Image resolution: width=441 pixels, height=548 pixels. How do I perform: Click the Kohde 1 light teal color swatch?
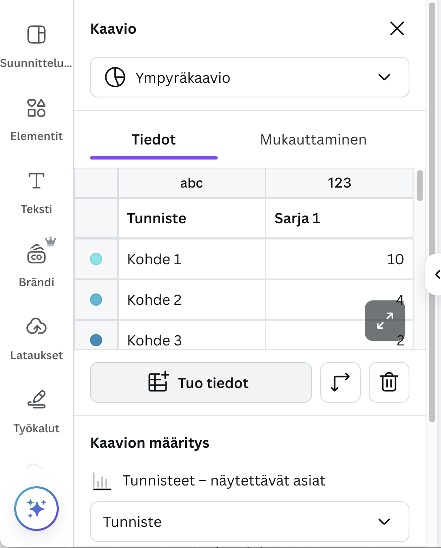(x=96, y=259)
